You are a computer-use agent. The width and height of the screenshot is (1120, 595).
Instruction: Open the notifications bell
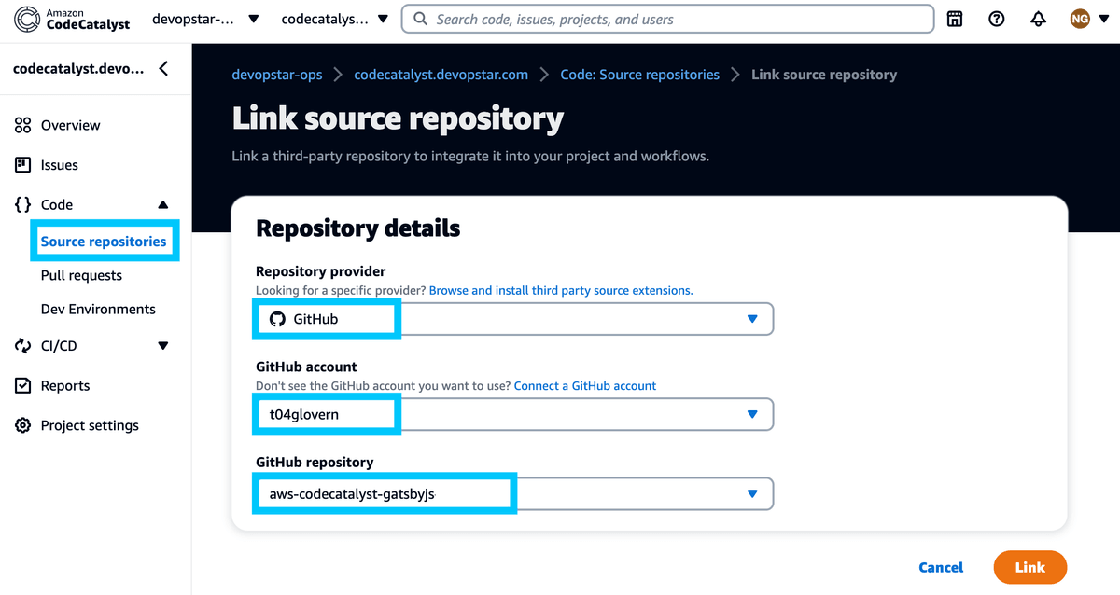[x=1038, y=19]
